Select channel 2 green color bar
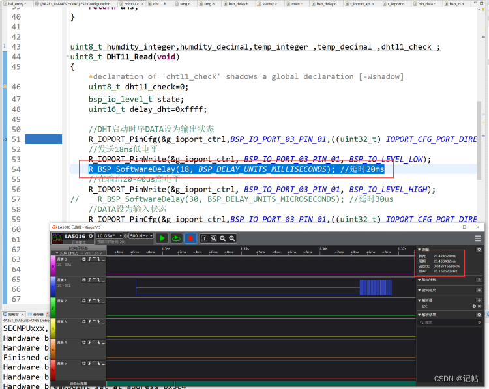 tap(53, 308)
